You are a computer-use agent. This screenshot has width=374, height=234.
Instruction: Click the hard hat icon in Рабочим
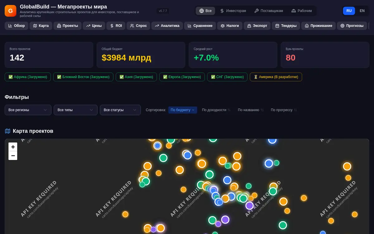pos(294,11)
